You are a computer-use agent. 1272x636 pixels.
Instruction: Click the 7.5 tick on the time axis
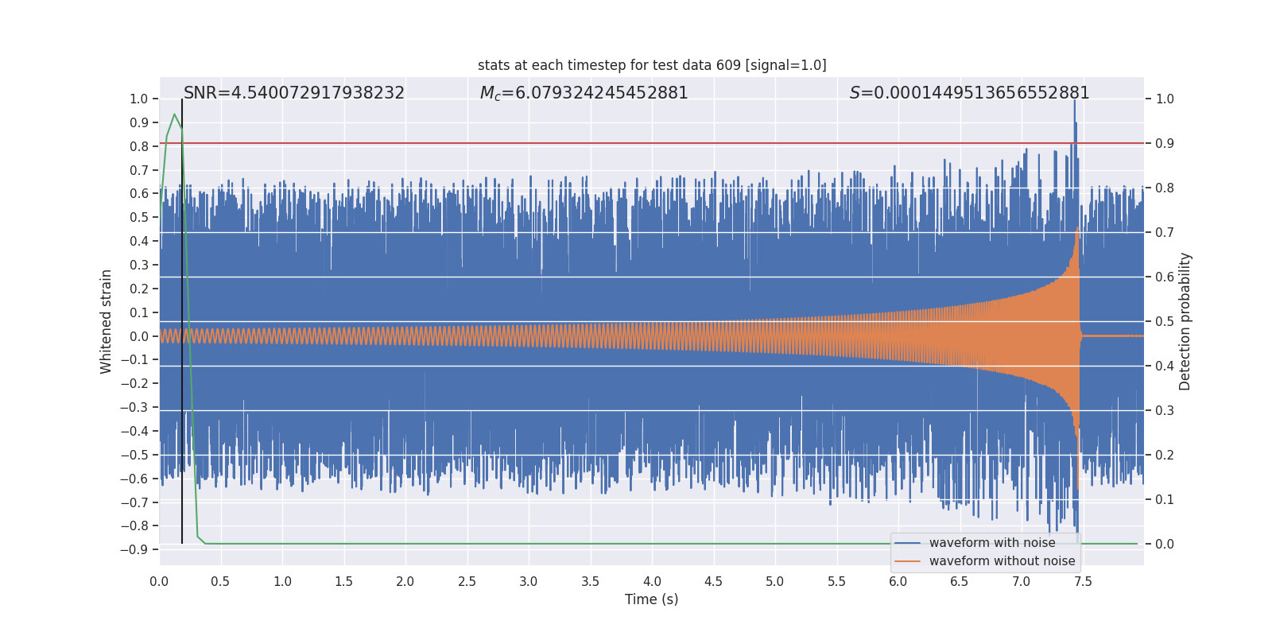point(1083,582)
